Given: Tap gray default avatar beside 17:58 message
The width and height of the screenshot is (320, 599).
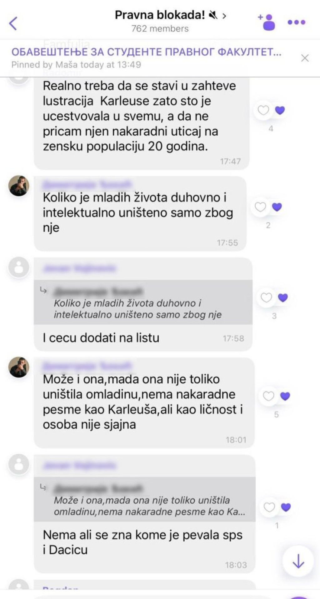Looking at the screenshot, I should click(19, 267).
